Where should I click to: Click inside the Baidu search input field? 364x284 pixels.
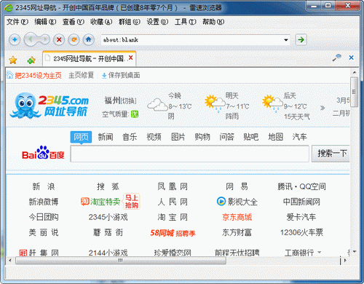click(189, 154)
